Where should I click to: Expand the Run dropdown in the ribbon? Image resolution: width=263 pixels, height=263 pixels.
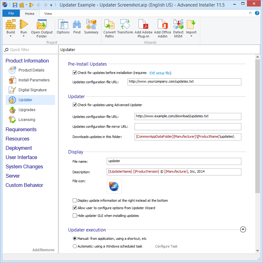point(24,36)
